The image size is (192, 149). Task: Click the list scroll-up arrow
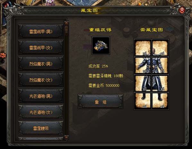[x=66, y=23]
